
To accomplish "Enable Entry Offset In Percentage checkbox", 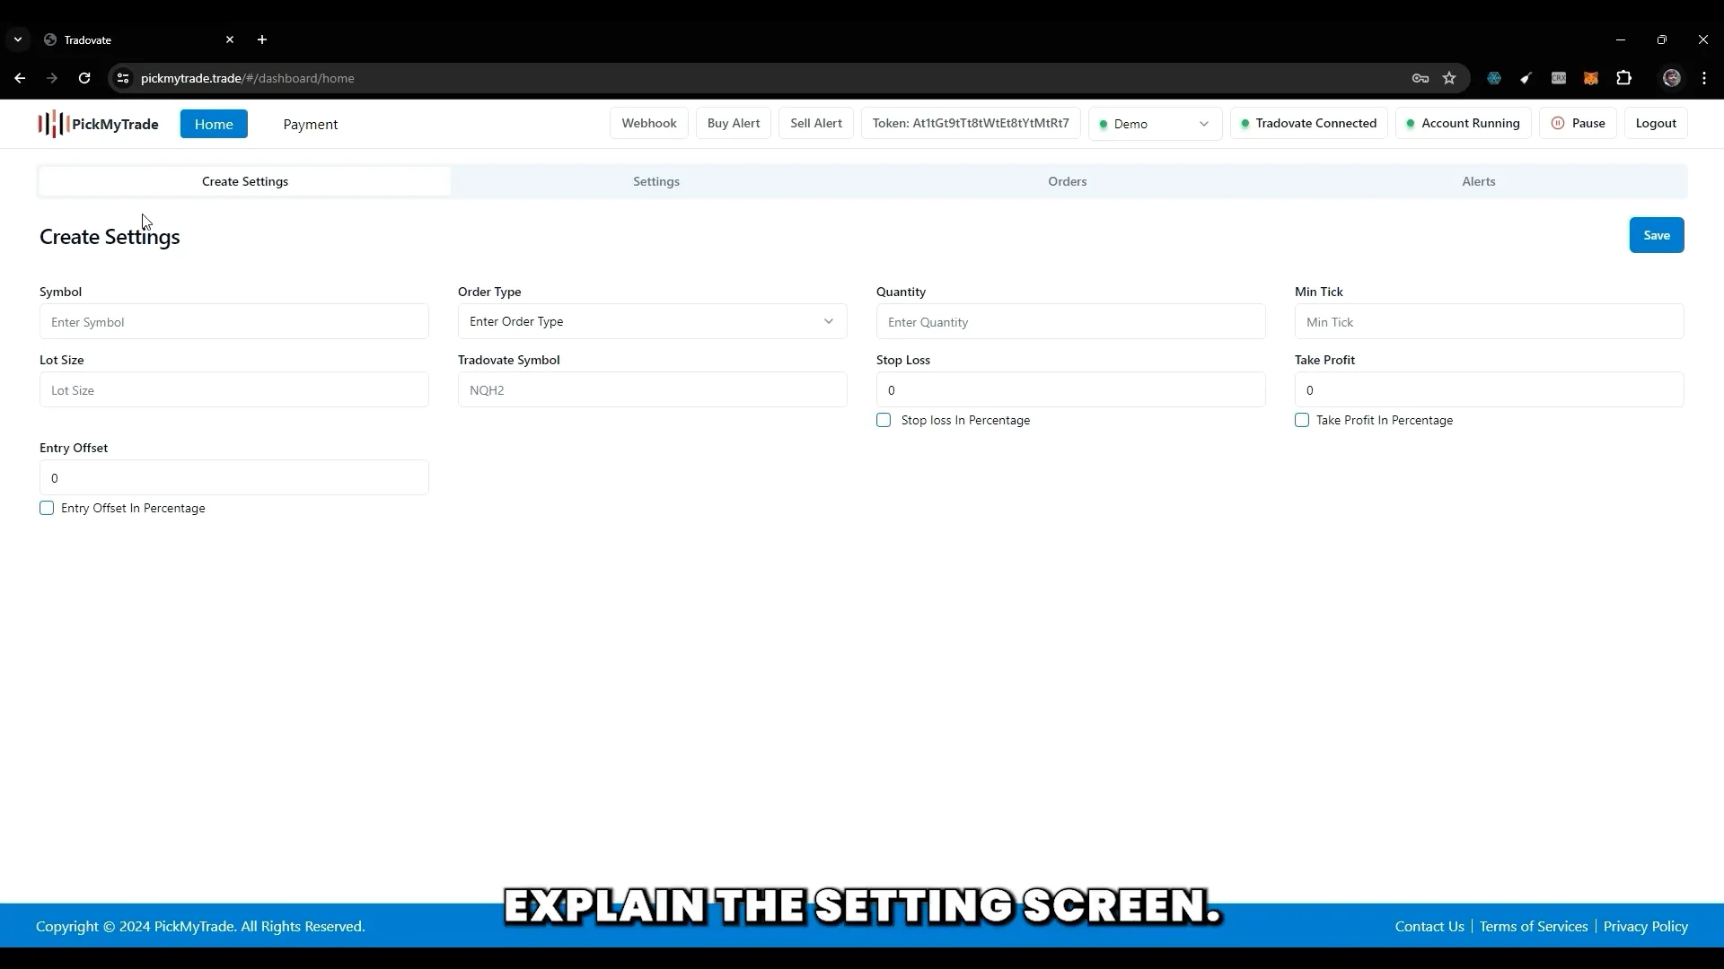I will [47, 508].
